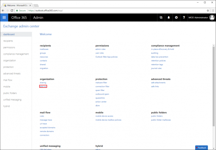
Task: Click the browser forward arrow
Action: point(7,11)
